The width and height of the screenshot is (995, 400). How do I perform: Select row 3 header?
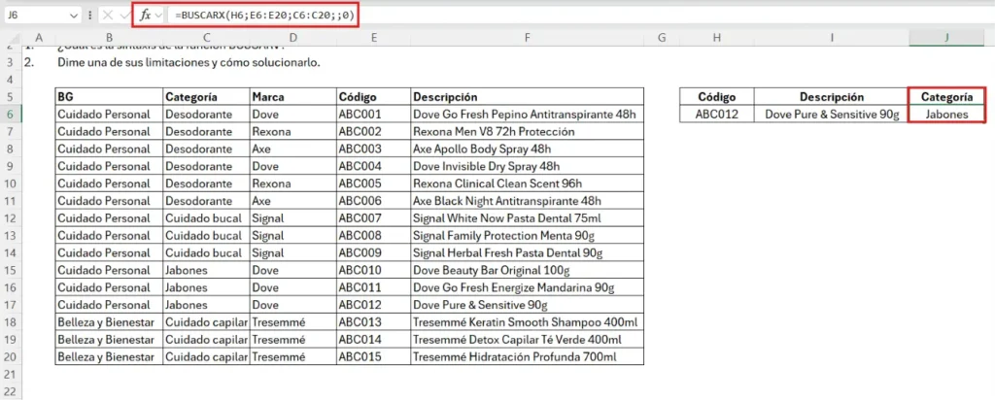pyautogui.click(x=11, y=63)
